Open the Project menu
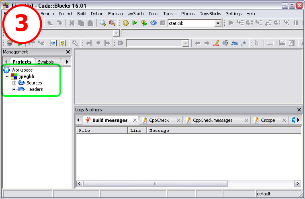Viewport: 305px width, 199px height. tap(66, 14)
